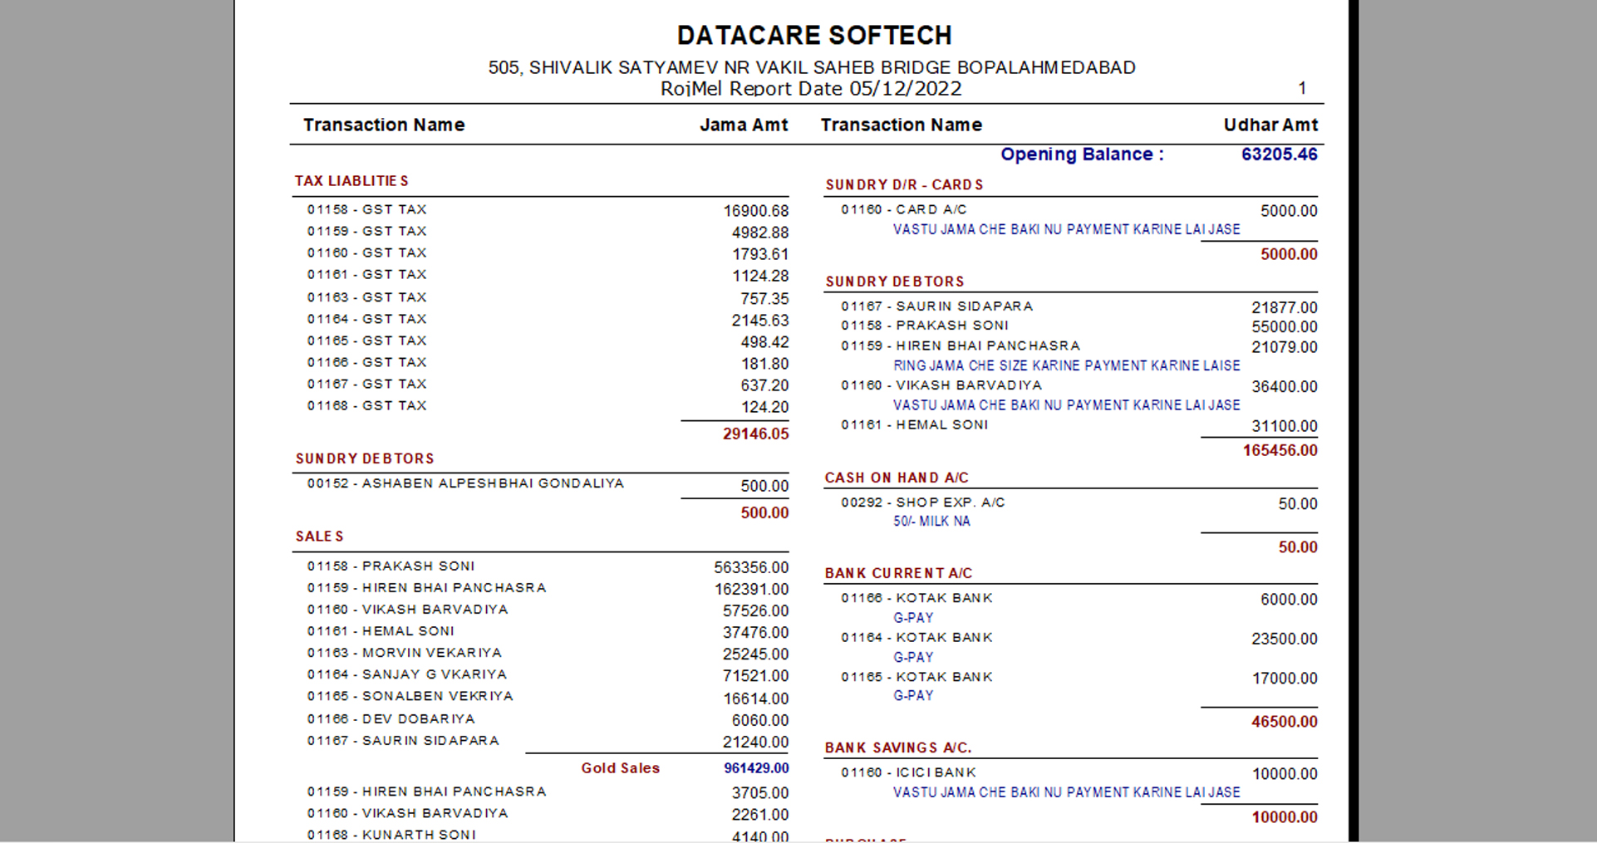Click ASHABEN ALPESHBHAI GONDALIYA entry
This screenshot has height=843, width=1597.
pos(465,483)
